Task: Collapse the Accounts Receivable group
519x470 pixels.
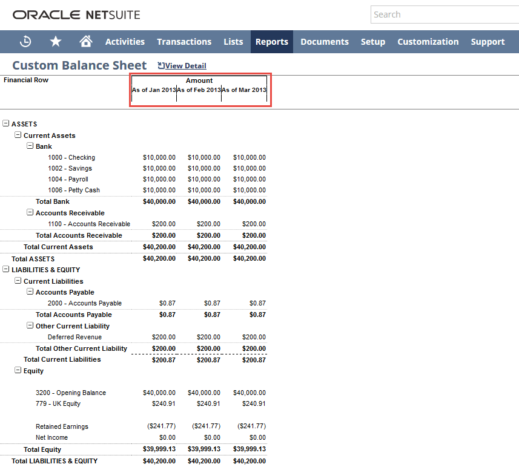Action: [x=30, y=212]
